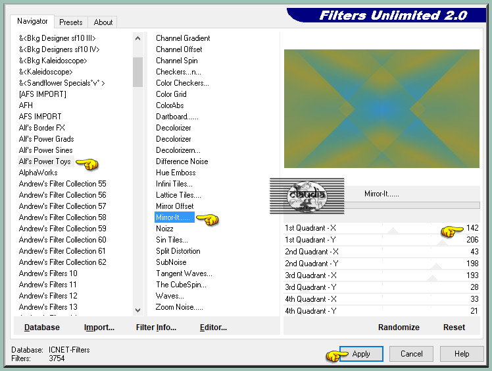Screen dimensions: 492x371
Task: Click the category list scrollbar thumb
Action: 137,72
